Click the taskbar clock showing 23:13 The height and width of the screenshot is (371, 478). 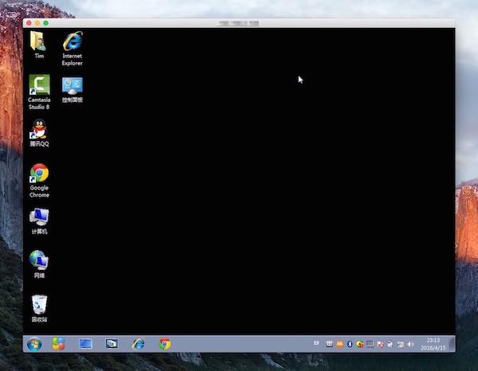click(433, 344)
